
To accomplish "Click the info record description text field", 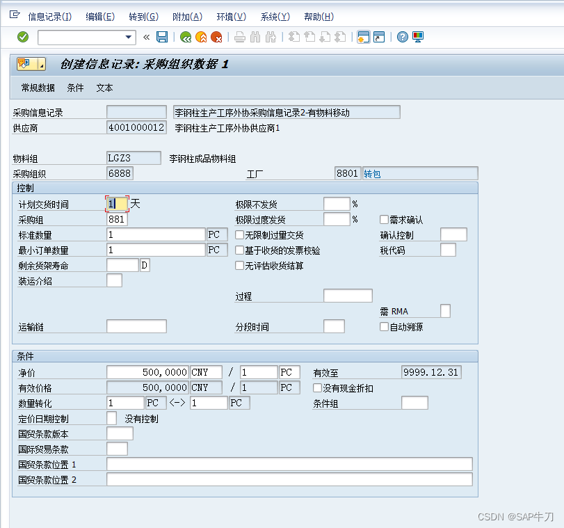I will click(x=287, y=112).
